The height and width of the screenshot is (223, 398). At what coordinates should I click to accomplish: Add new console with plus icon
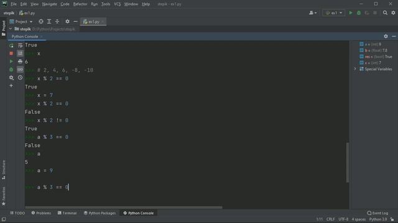click(11, 85)
